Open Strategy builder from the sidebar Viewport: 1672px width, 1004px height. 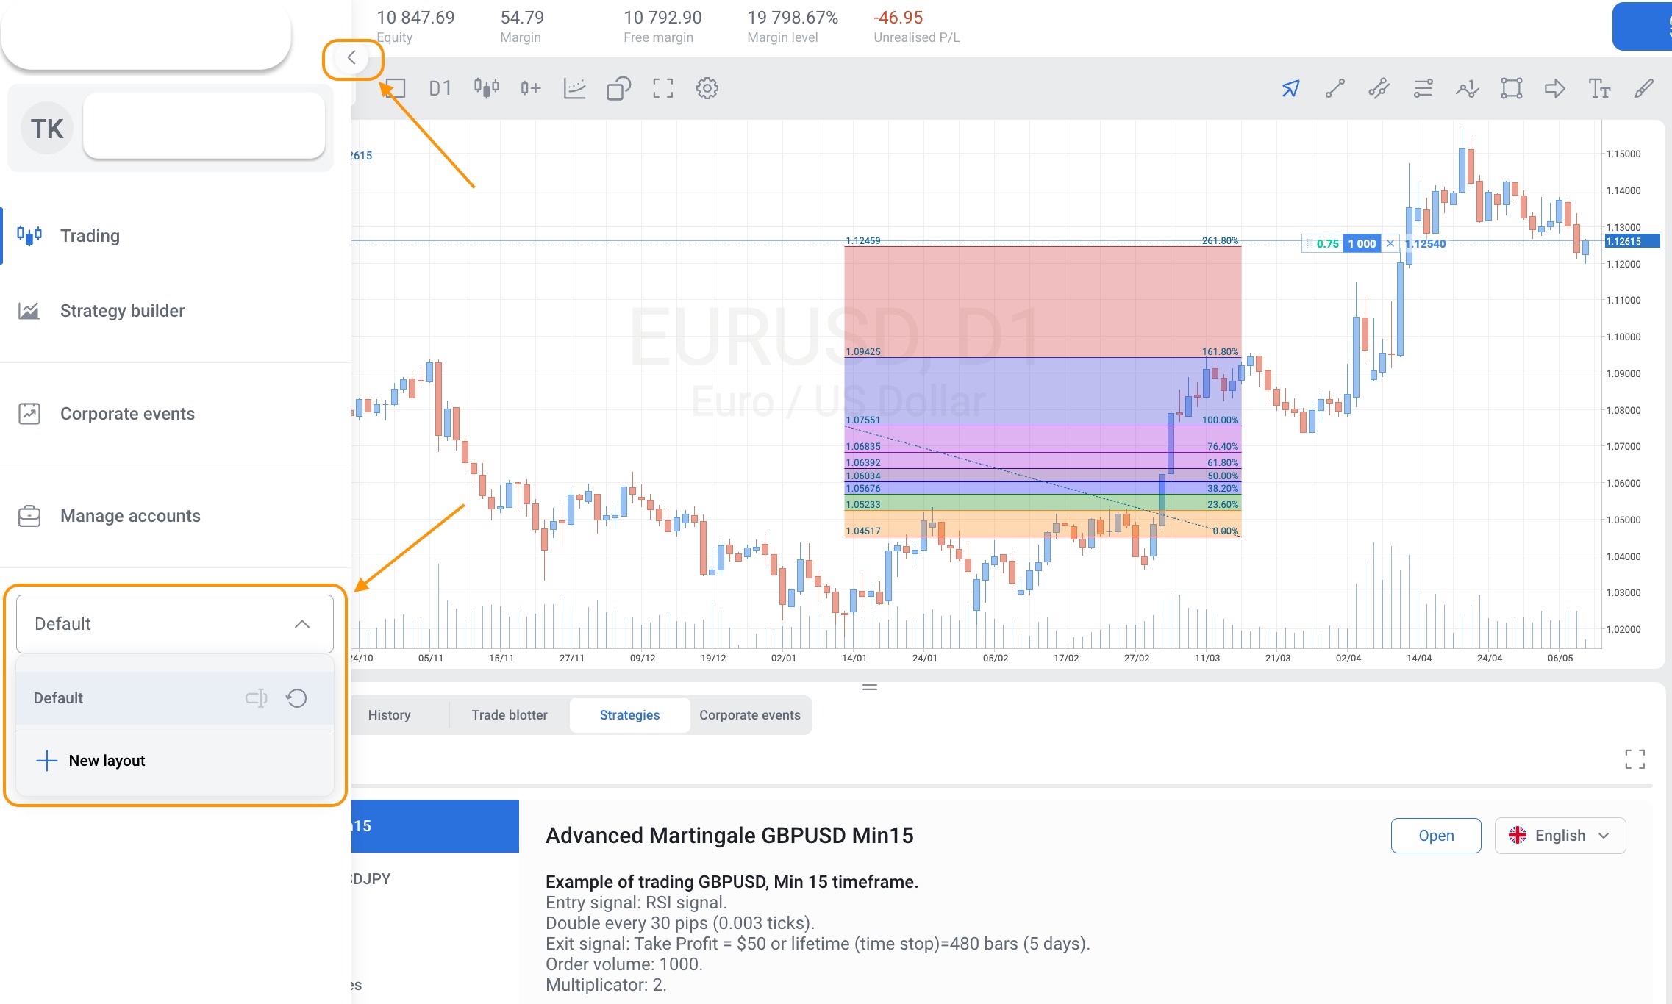coord(122,311)
